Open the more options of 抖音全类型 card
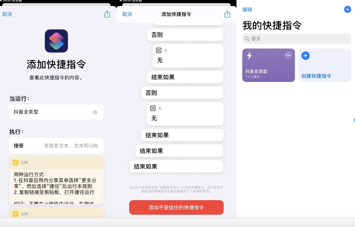 (288, 55)
